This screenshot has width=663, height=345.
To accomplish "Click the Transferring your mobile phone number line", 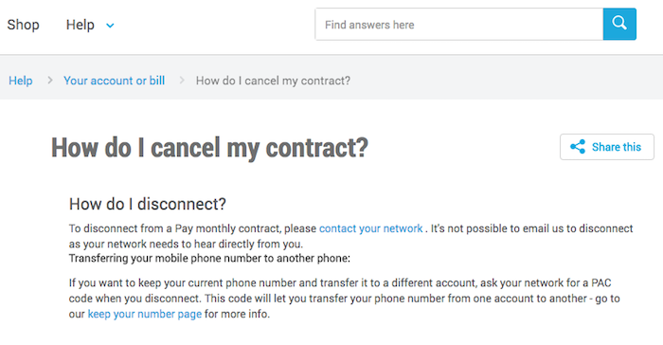I will pyautogui.click(x=209, y=258).
